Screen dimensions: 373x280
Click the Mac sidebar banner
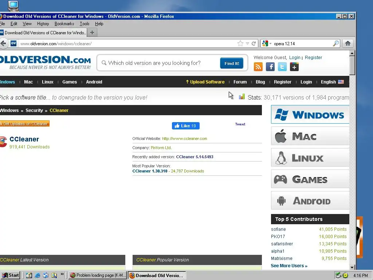pos(310,136)
